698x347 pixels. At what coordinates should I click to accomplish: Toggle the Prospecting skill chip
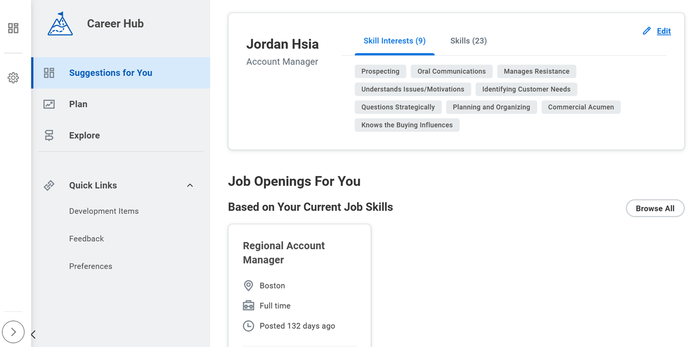point(380,71)
